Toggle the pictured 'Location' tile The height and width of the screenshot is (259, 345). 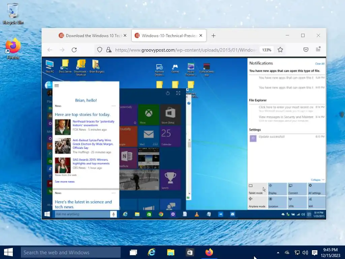tap(277, 202)
